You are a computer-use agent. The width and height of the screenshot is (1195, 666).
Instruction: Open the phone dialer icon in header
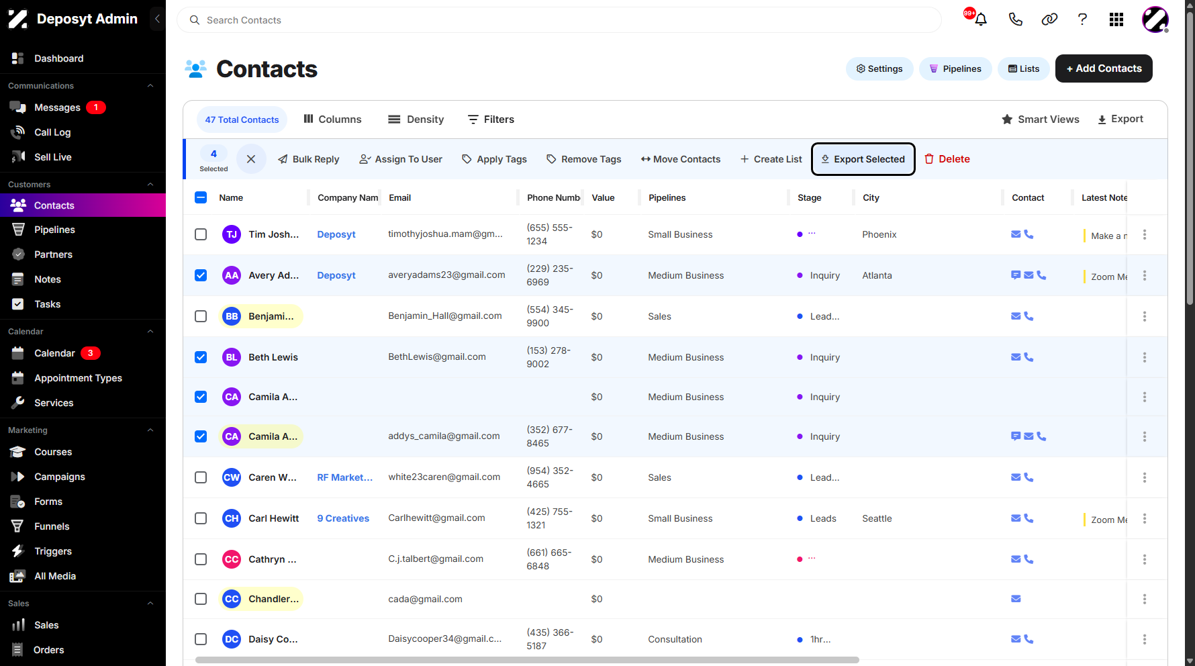point(1015,19)
